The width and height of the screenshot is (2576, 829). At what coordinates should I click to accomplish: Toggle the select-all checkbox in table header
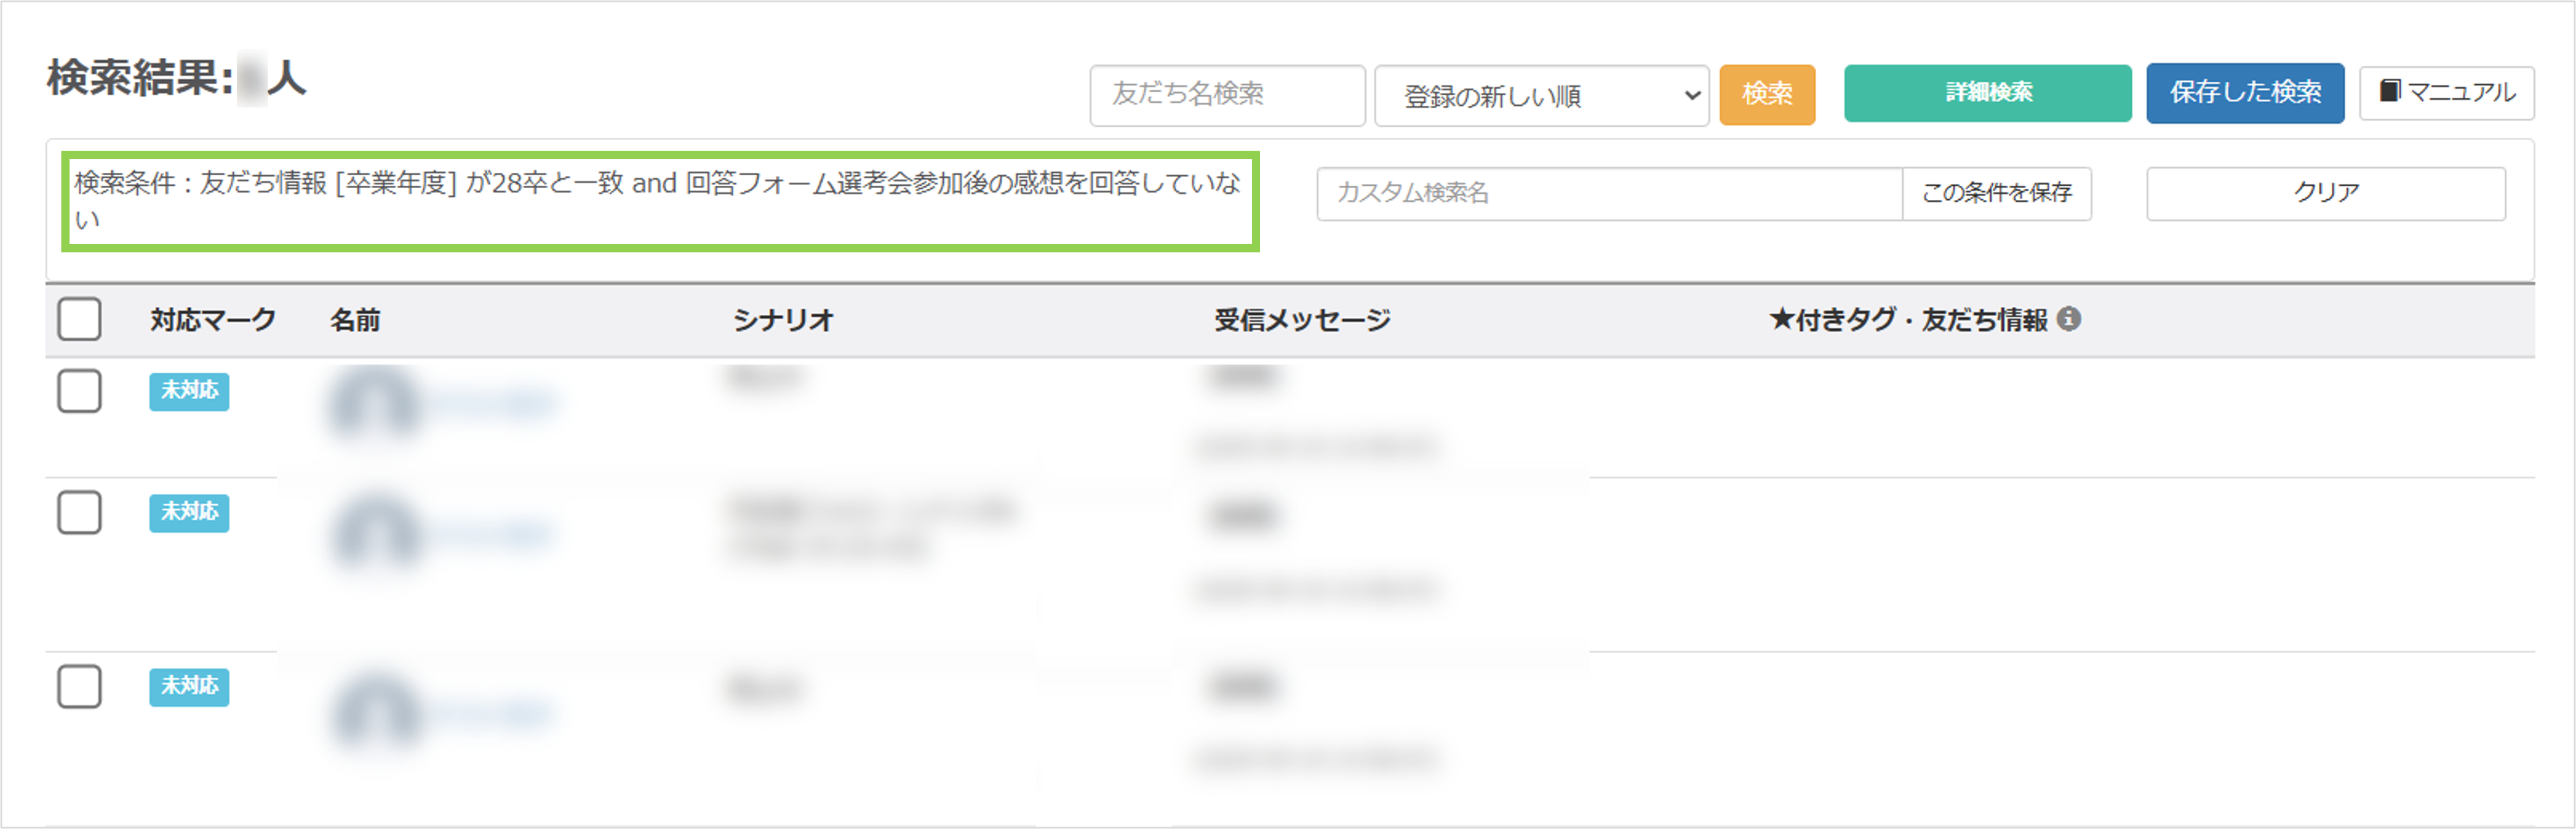[x=79, y=319]
